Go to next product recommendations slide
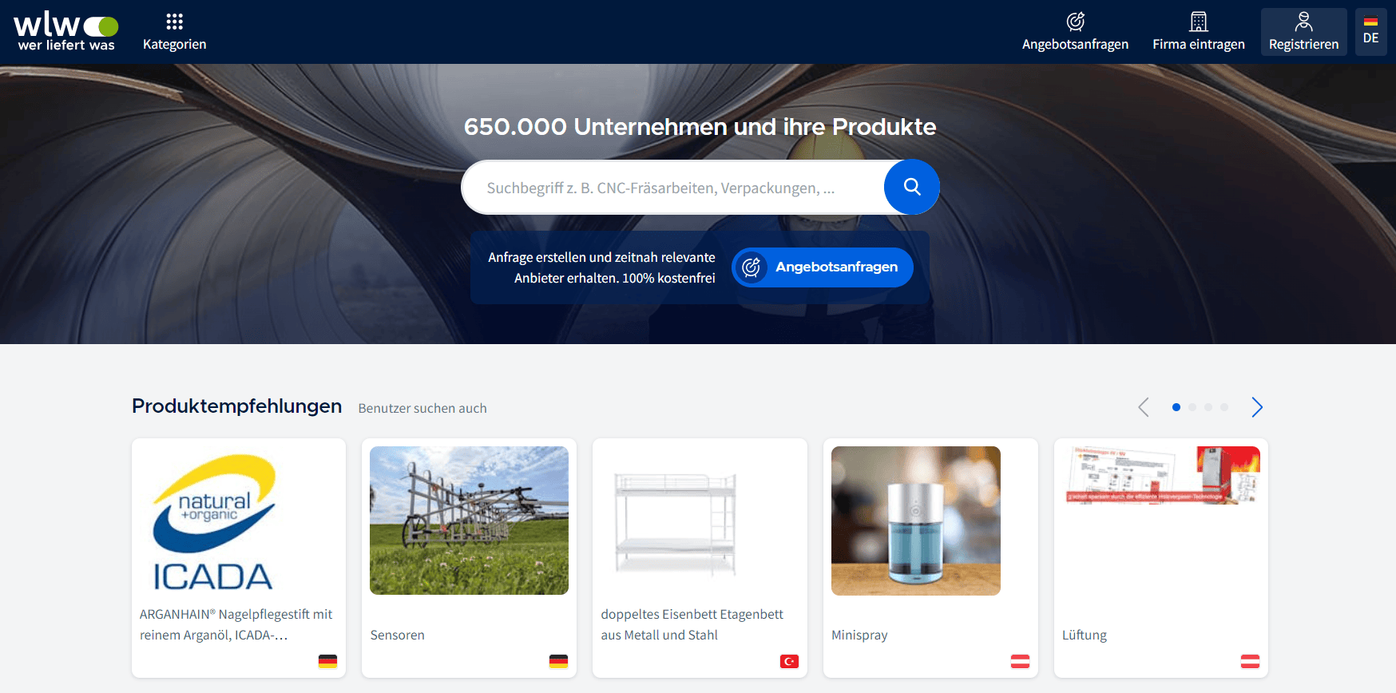The image size is (1396, 693). pos(1257,407)
